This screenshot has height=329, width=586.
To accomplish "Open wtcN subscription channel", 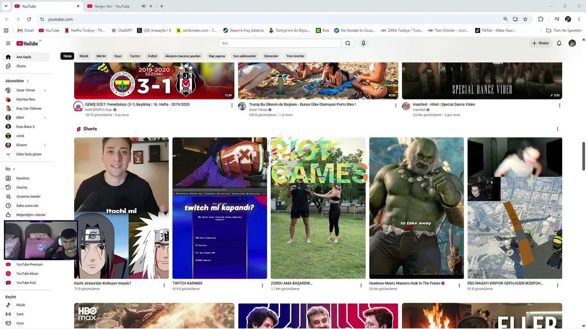I will coord(26,136).
